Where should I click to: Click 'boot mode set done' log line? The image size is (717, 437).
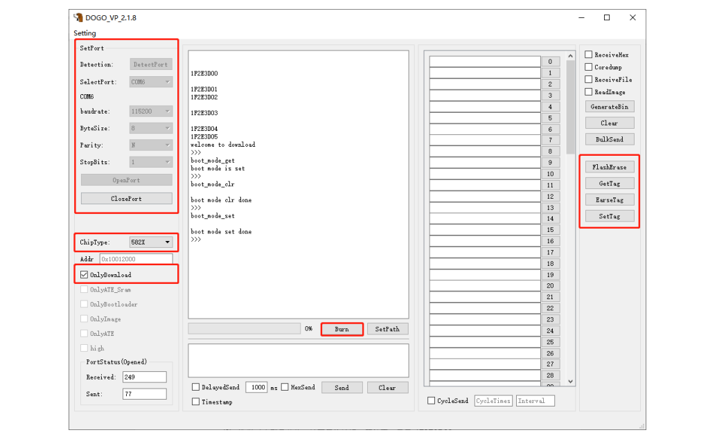pyautogui.click(x=221, y=232)
